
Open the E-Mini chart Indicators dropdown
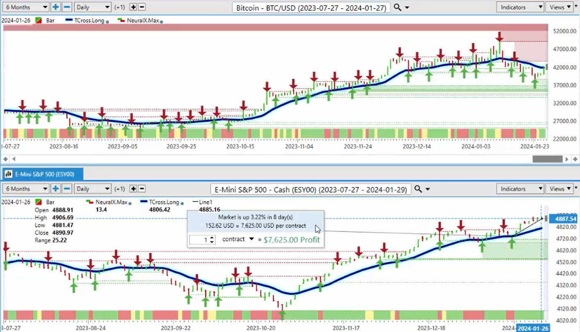point(520,189)
